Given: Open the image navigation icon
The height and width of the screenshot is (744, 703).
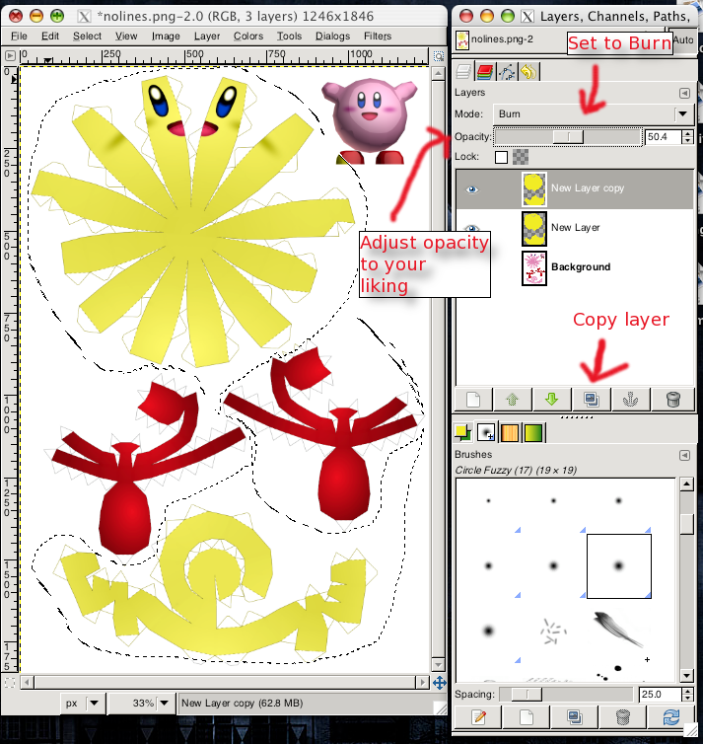Looking at the screenshot, I should pos(440,683).
